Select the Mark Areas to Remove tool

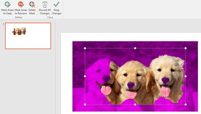pos(21,8)
